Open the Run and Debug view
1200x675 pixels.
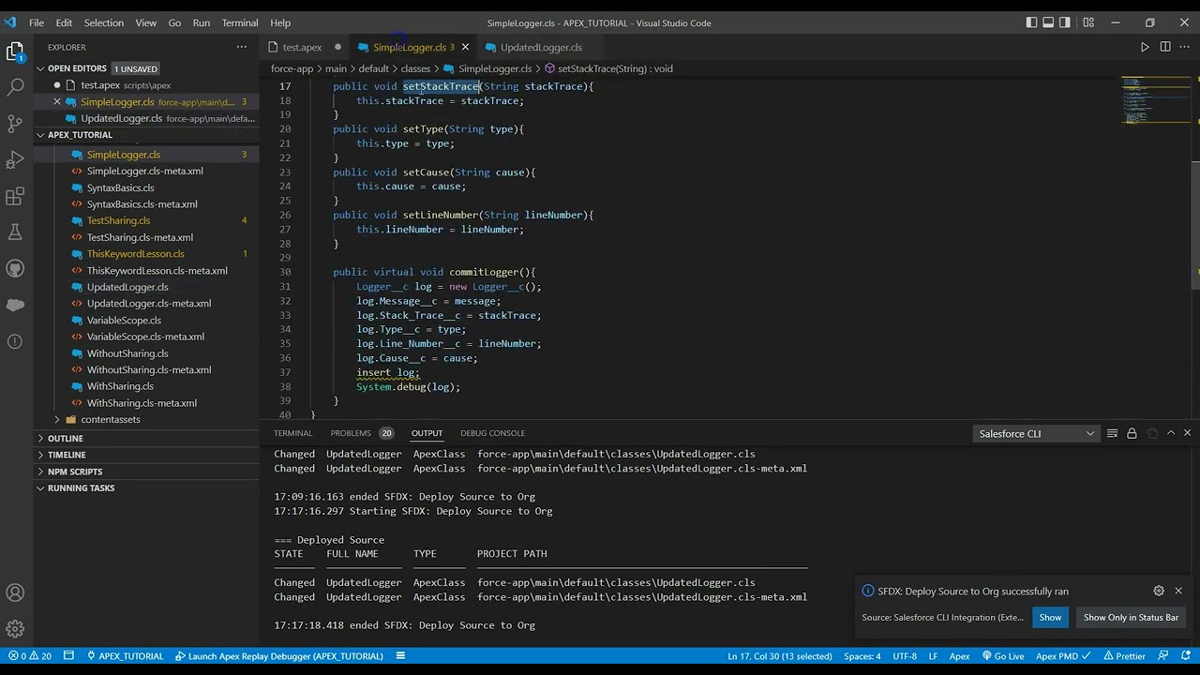click(15, 160)
